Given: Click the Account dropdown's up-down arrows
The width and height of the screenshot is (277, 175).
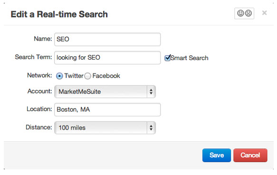Looking at the screenshot, I should click(151, 92).
